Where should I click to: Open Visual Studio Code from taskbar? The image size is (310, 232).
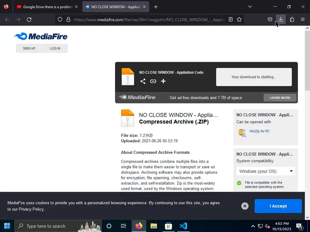click(x=183, y=226)
